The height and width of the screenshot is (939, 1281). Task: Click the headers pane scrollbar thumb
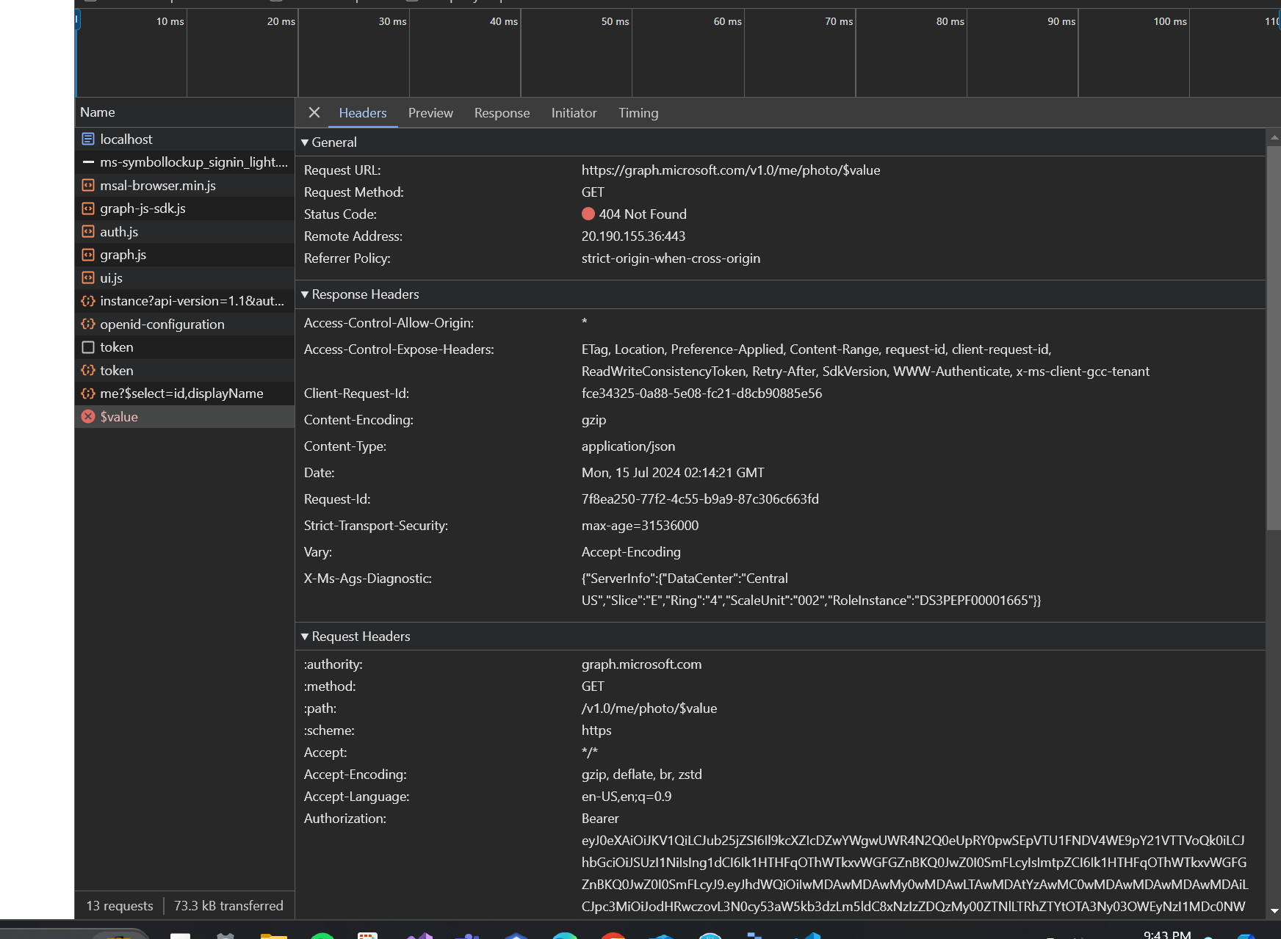(1274, 338)
